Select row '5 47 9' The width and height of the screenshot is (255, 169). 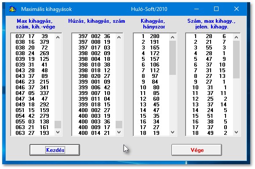tap(210, 59)
